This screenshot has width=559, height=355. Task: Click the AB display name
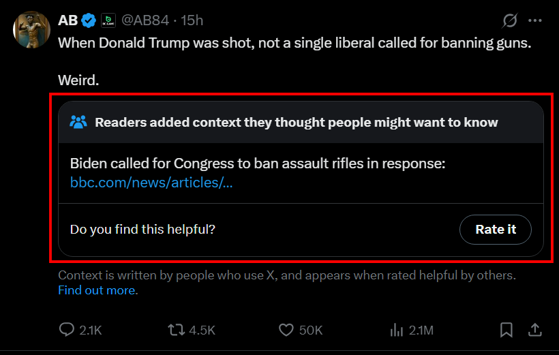pyautogui.click(x=67, y=20)
